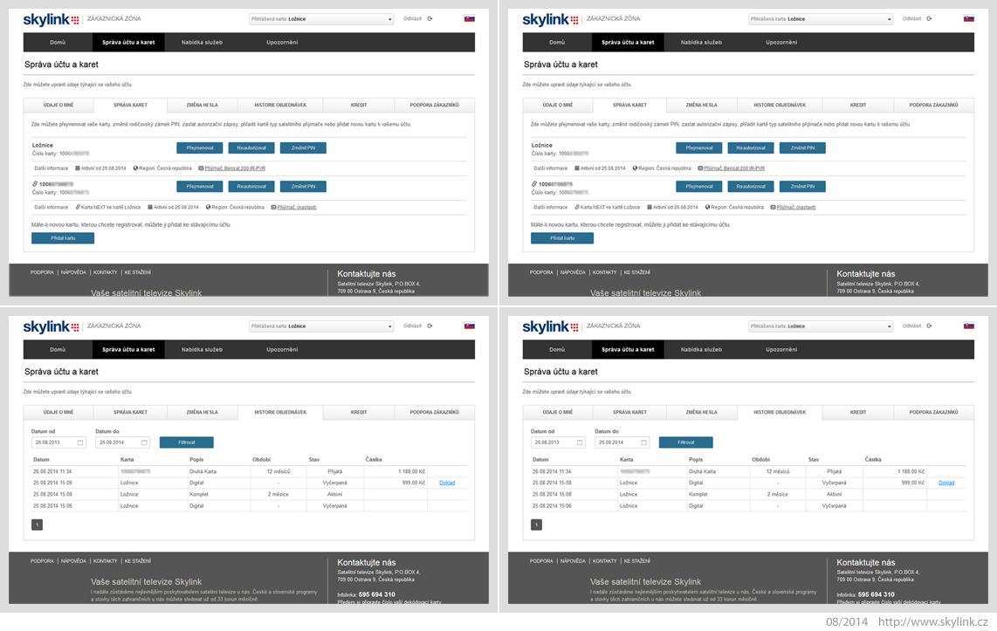Open Datum do calendar icon in bottom-right screenshot
Viewport: 997px width, 631px height.
(643, 442)
